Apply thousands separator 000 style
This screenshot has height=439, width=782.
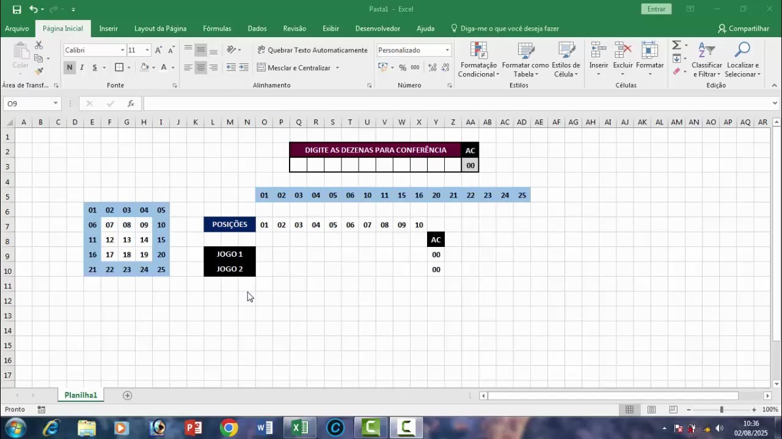click(x=415, y=68)
